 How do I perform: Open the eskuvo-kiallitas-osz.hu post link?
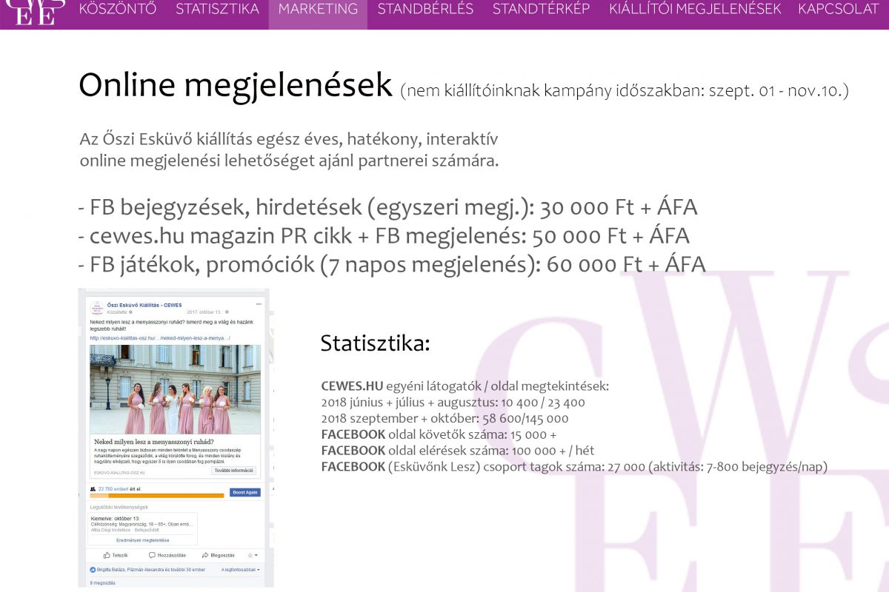pos(160,338)
